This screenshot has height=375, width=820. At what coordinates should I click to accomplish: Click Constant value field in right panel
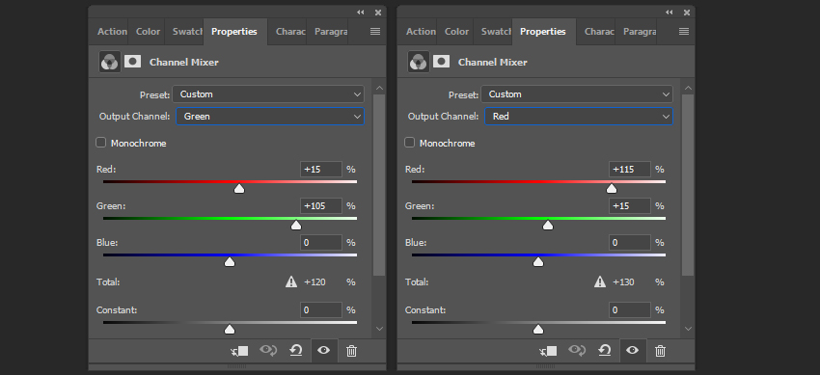tap(630, 310)
